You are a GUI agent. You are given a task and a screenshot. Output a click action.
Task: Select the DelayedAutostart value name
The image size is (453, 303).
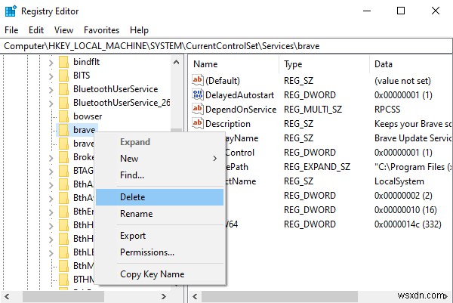pos(239,95)
